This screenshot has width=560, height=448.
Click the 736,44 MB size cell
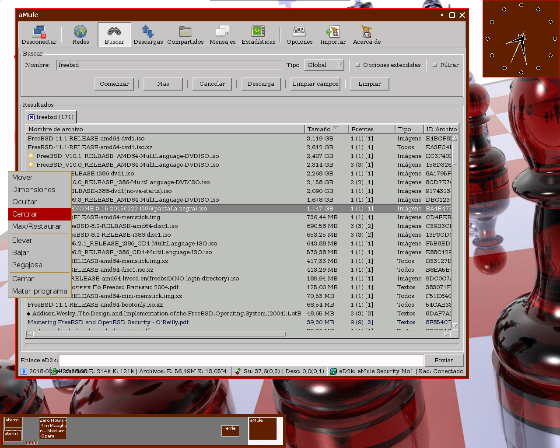pos(322,217)
